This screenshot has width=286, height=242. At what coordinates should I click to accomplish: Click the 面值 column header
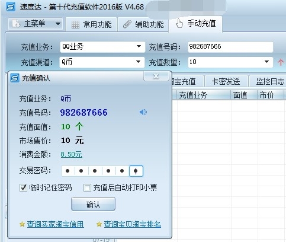[244, 95]
